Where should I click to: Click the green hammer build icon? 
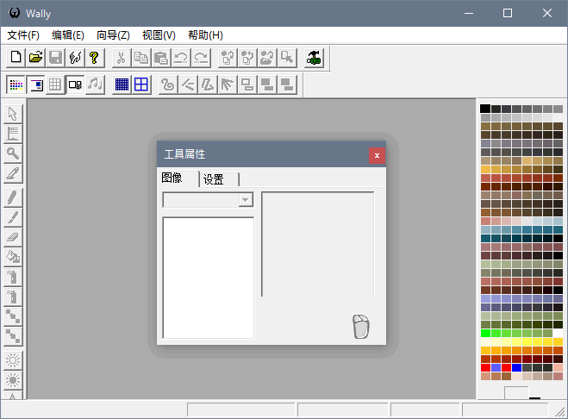point(315,58)
